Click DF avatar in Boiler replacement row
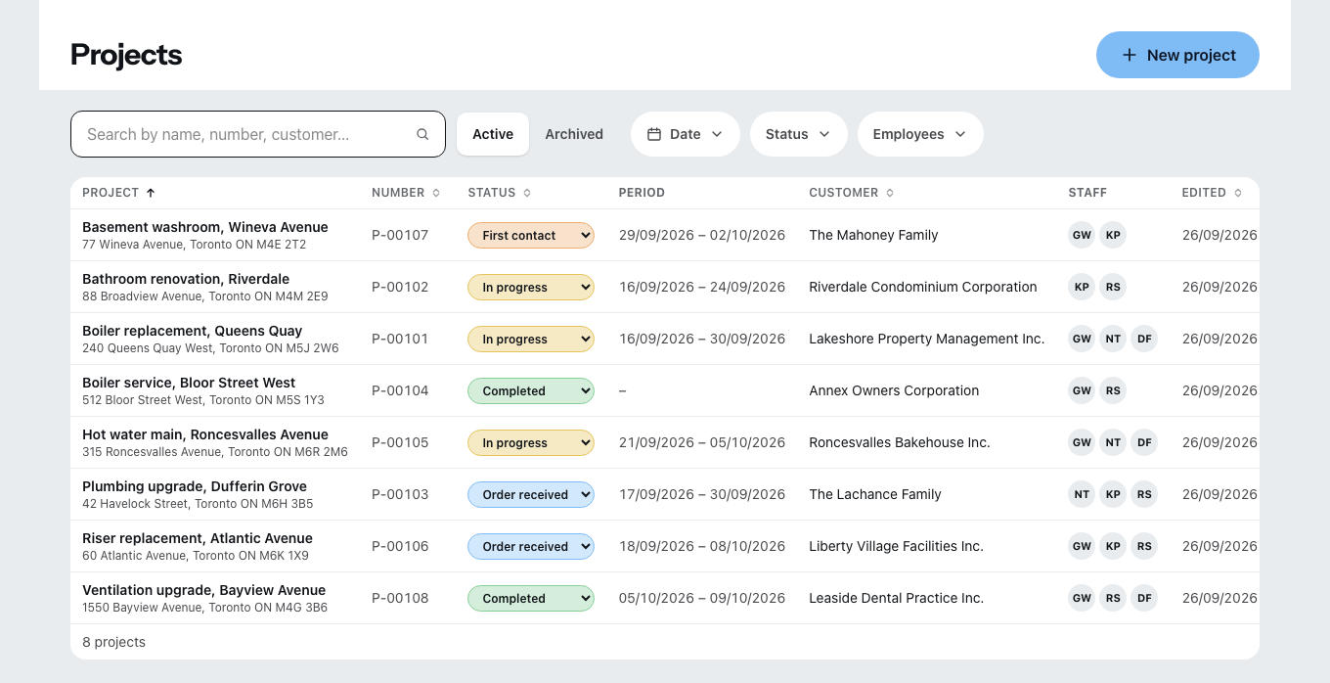Image resolution: width=1330 pixels, height=683 pixels. (1144, 339)
